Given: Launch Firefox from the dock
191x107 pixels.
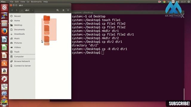Looking at the screenshot, I should pyautogui.click(x=4, y=32).
